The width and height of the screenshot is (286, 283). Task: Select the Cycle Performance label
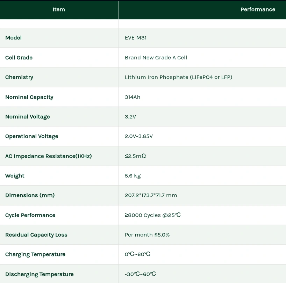click(30, 215)
